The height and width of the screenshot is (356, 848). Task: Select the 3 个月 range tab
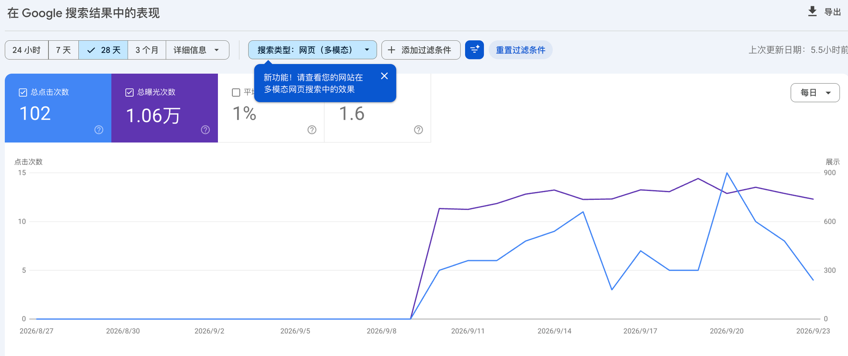coord(147,50)
